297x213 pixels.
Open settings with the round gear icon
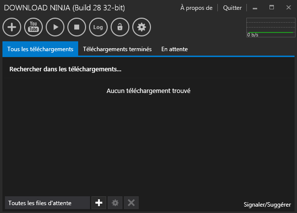(x=142, y=27)
